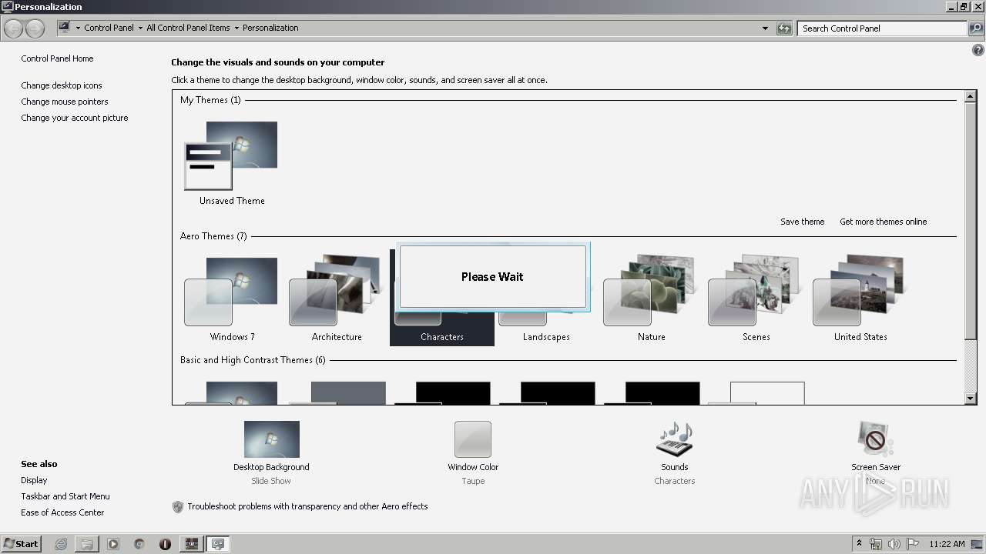Click the theme list scrollbar thumb
The height and width of the screenshot is (554, 986).
[x=971, y=220]
